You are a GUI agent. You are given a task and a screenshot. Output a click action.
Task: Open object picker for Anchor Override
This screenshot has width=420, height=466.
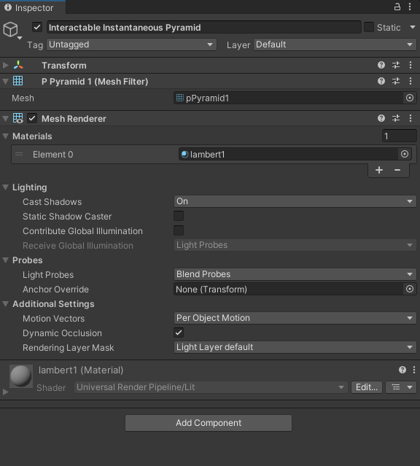[410, 289]
